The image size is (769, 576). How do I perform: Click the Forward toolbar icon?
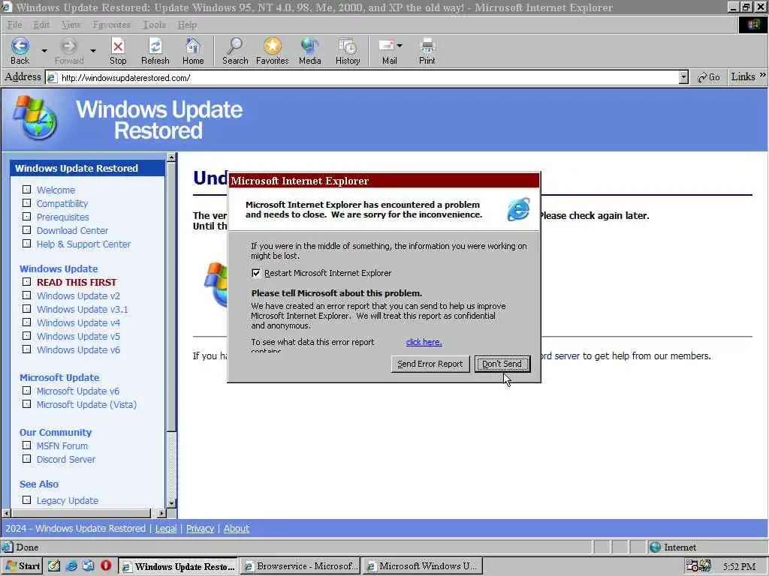coord(68,50)
